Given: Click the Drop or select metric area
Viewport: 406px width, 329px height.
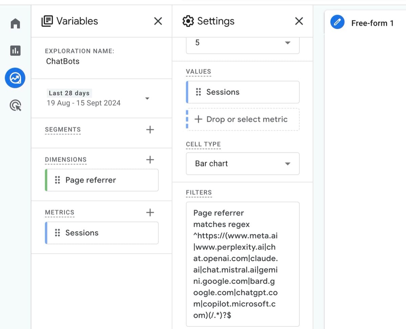Looking at the screenshot, I should (x=242, y=119).
